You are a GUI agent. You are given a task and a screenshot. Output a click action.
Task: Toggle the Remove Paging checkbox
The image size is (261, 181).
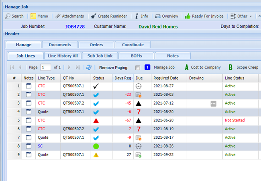[x=138, y=68]
